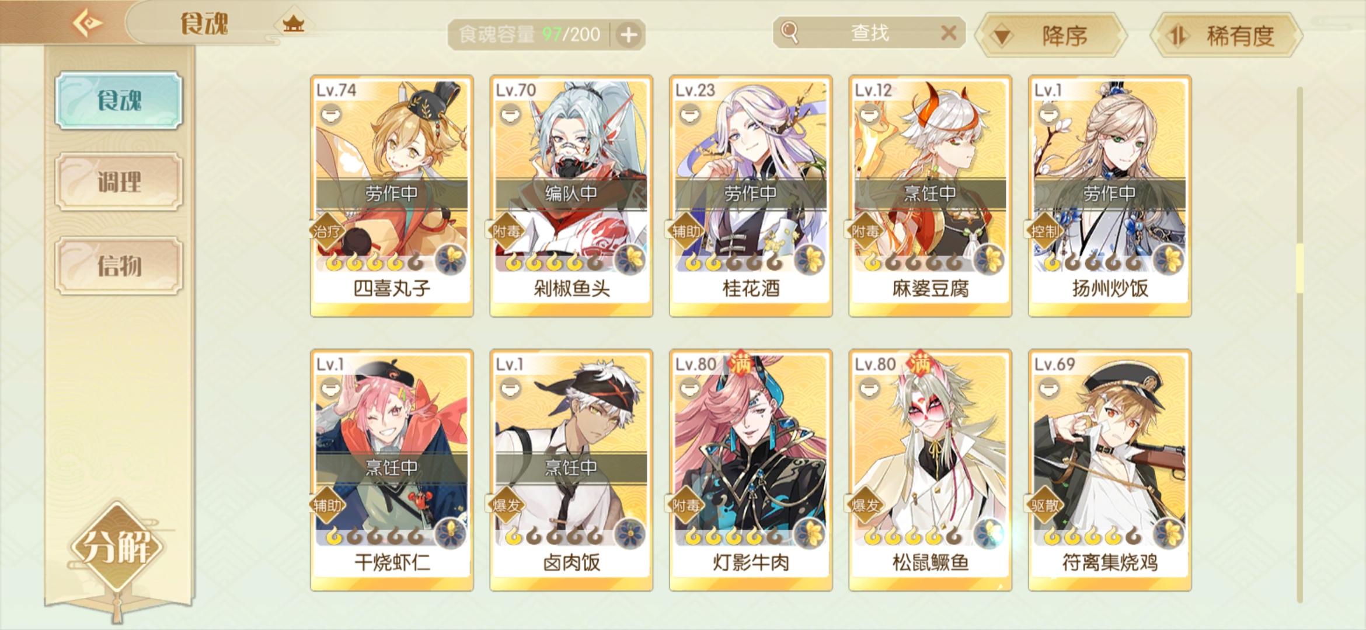
Task: Switch to the 食魂 tab
Action: point(119,100)
